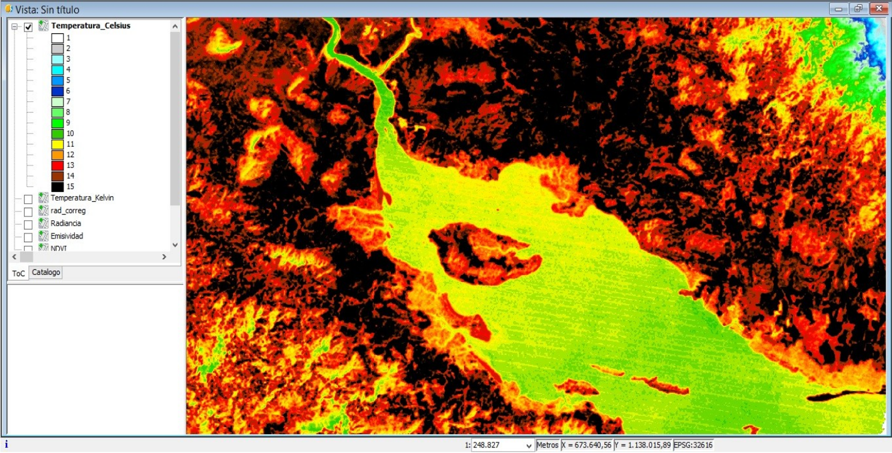Click the Temperatura_Kelvin raster layer icon
The height and width of the screenshot is (453, 892).
[x=43, y=198]
